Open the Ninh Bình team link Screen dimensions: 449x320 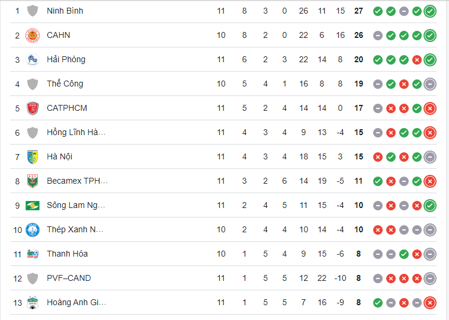65,11
